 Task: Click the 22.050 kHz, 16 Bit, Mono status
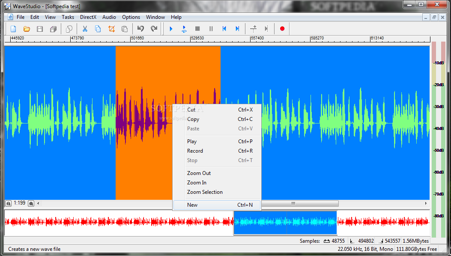coord(365,249)
